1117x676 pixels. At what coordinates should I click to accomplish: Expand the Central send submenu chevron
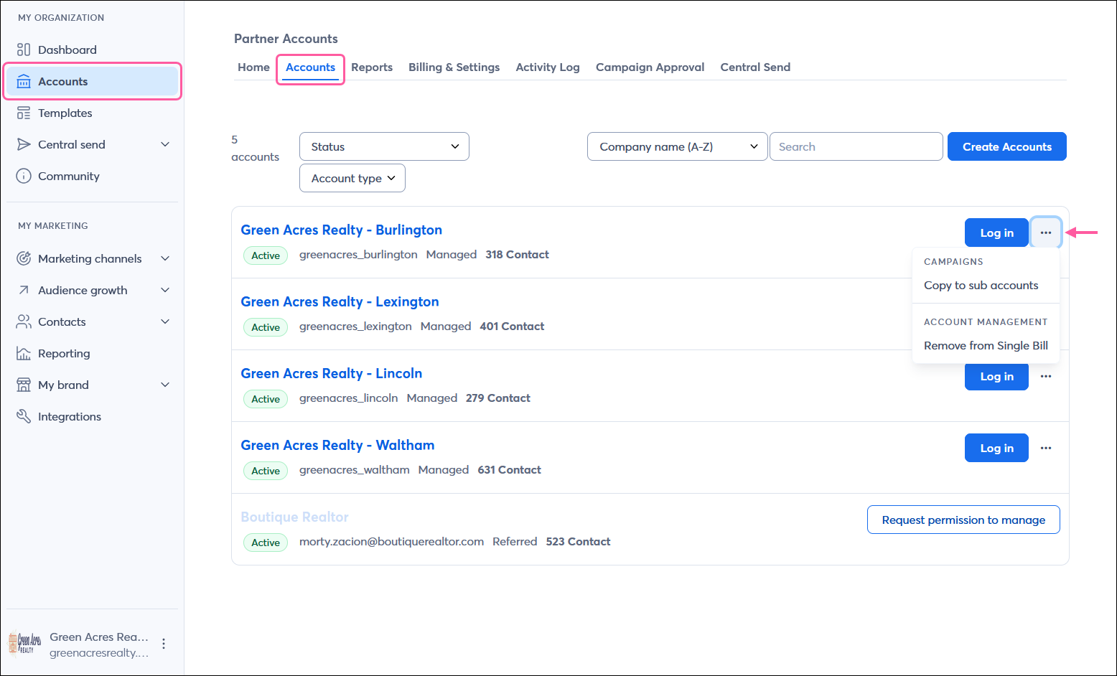pyautogui.click(x=165, y=144)
